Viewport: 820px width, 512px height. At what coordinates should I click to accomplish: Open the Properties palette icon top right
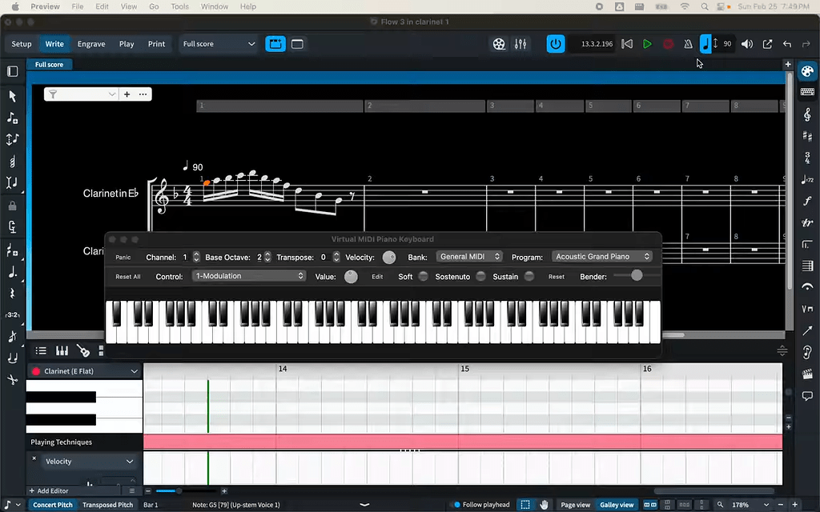pyautogui.click(x=807, y=71)
